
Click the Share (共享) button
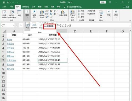coord(126,7)
